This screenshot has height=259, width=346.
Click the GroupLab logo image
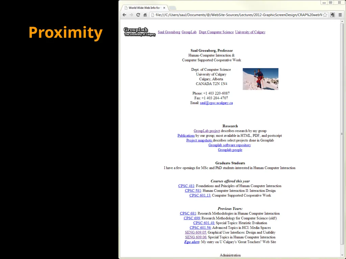[140, 32]
